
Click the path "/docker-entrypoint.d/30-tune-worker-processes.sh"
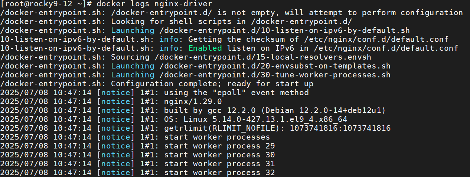tap(275, 75)
